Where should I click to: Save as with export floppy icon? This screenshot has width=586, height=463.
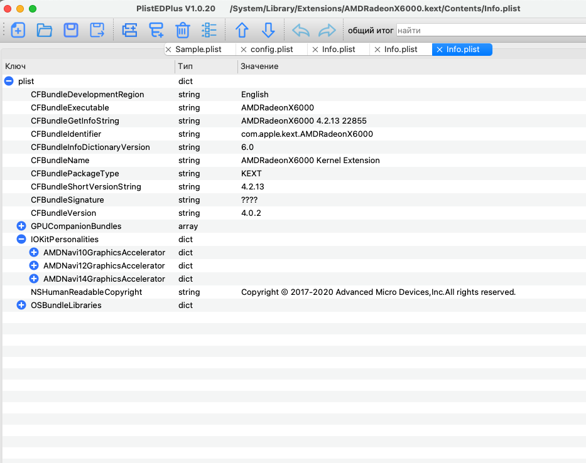point(97,30)
